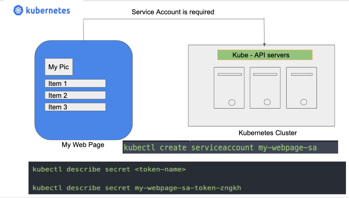349x198 pixels.
Task: Select the rightmost server icon
Action: [301, 88]
